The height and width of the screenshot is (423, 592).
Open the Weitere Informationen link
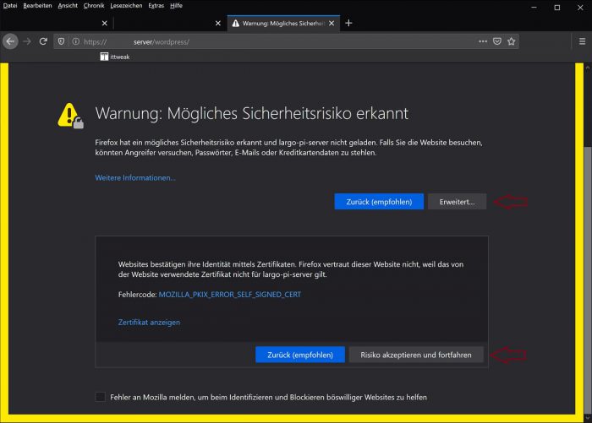pyautogui.click(x=135, y=177)
